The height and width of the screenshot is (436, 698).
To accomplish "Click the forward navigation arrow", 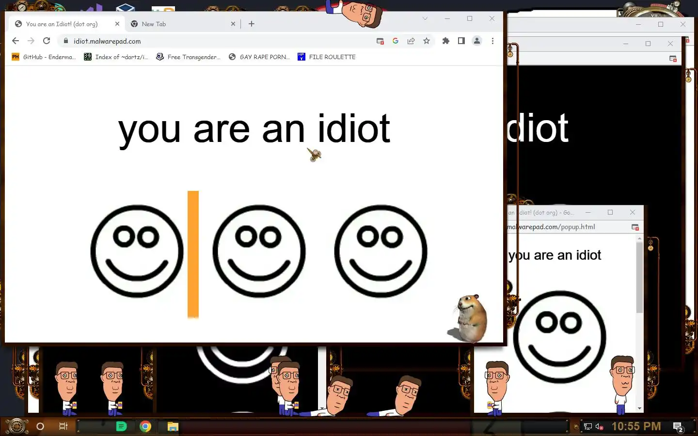I will point(31,41).
